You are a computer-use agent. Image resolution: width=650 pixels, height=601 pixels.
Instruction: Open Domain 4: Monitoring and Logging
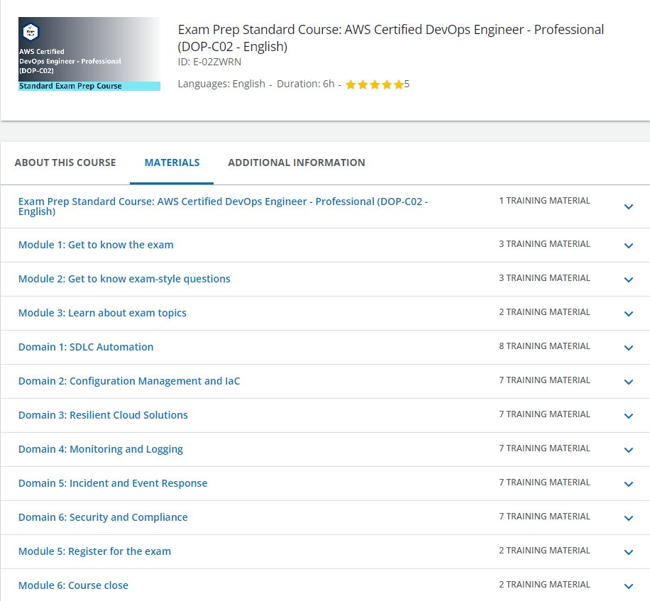(100, 449)
